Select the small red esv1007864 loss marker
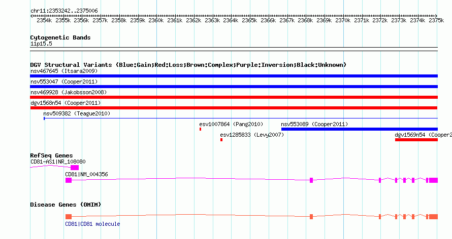This screenshot has width=452, height=239. click(x=200, y=129)
